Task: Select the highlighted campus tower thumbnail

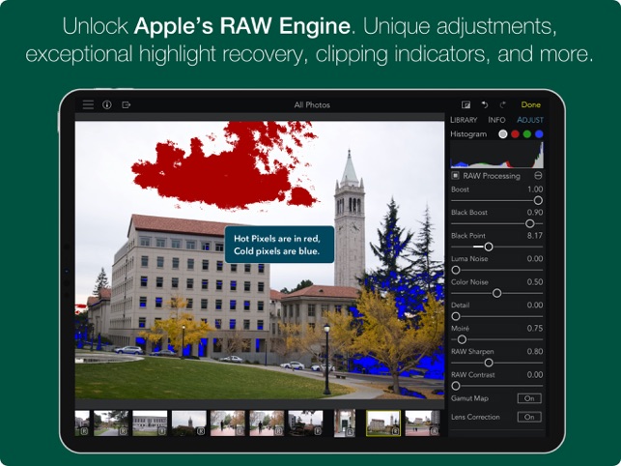Action: [x=383, y=423]
